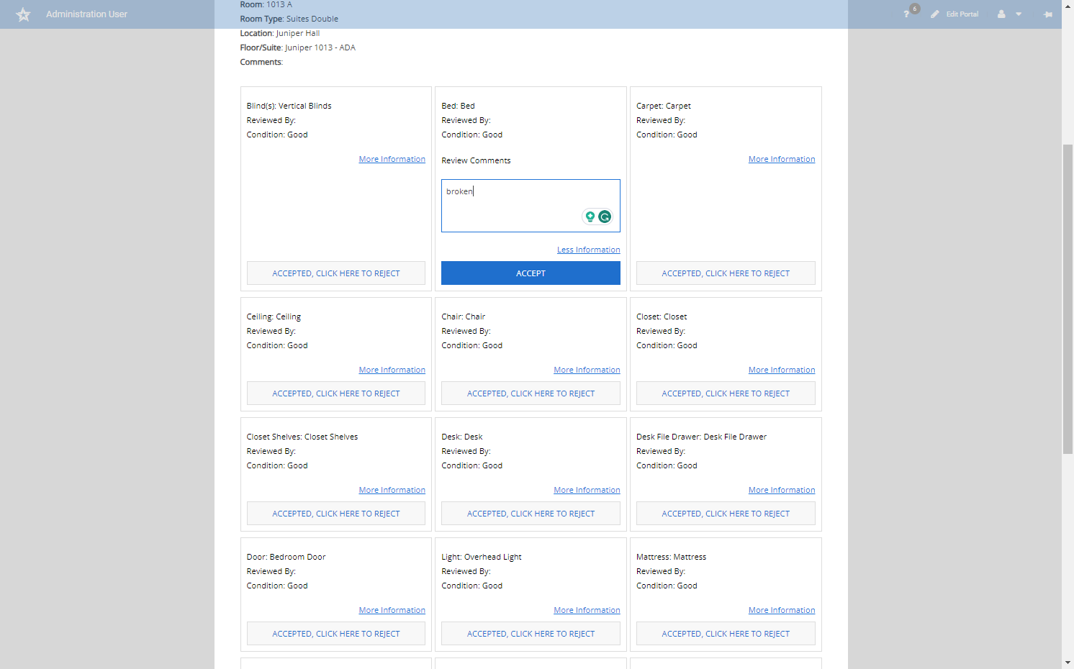Open the help question mark icon
Screen dimensions: 1074x669
coord(906,14)
